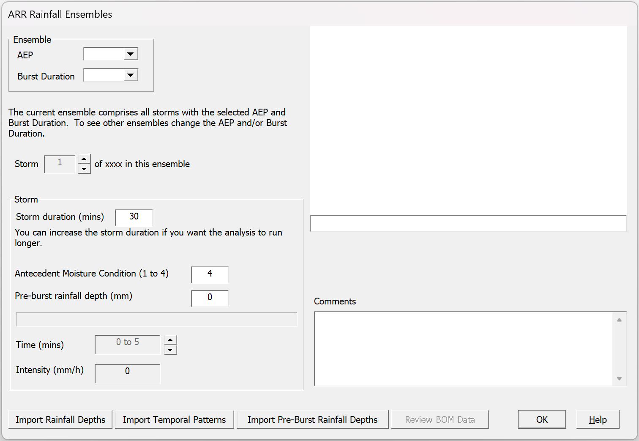The width and height of the screenshot is (639, 441).
Task: Click the hyetograph bar below Pre-burst depth
Action: coord(156,320)
